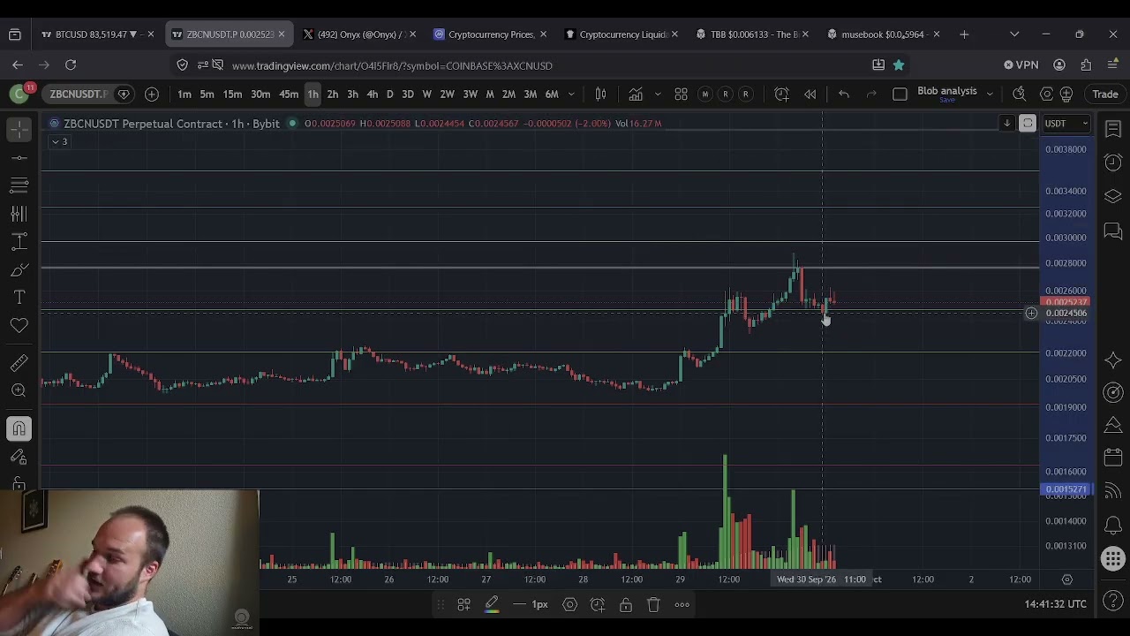
Task: Select the 6M timeframe
Action: [552, 95]
